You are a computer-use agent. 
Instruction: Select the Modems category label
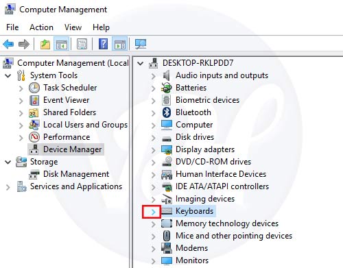[x=191, y=248]
